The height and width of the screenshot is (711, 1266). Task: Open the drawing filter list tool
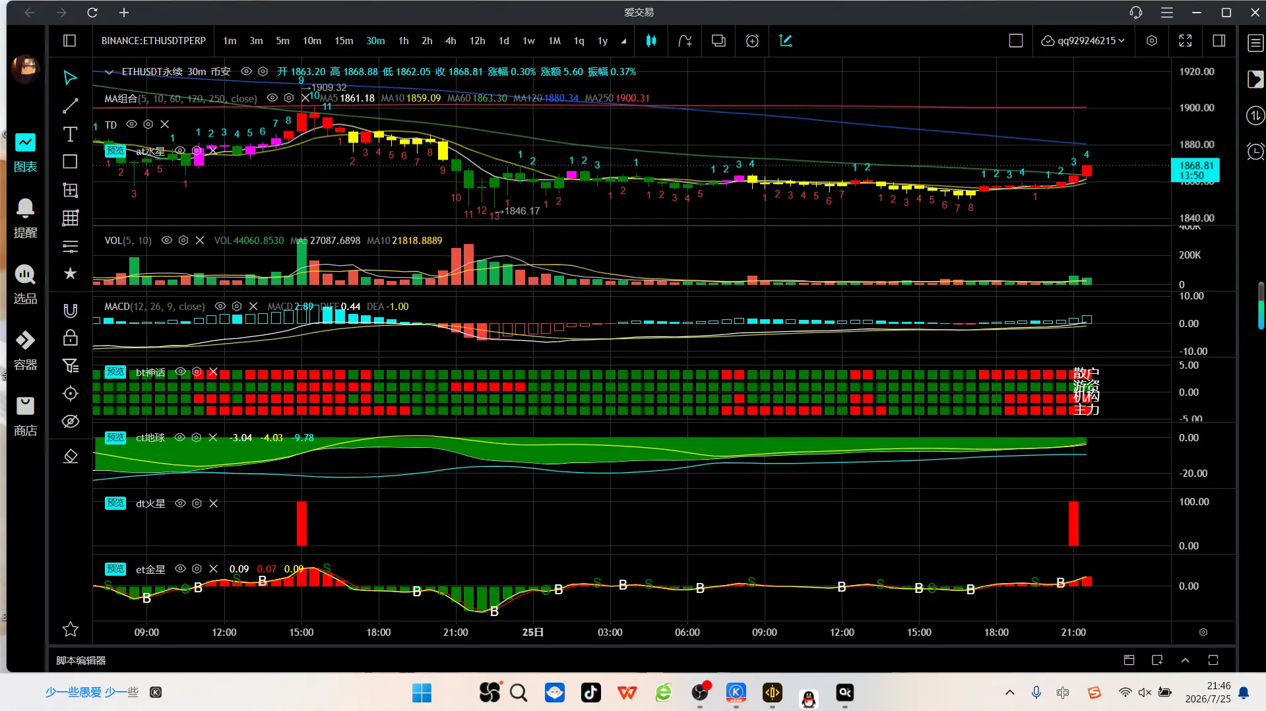click(70, 365)
